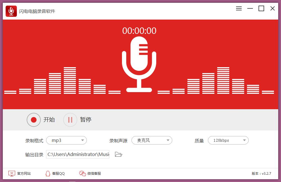Open the hamburger menu in the title bar

point(239,8)
